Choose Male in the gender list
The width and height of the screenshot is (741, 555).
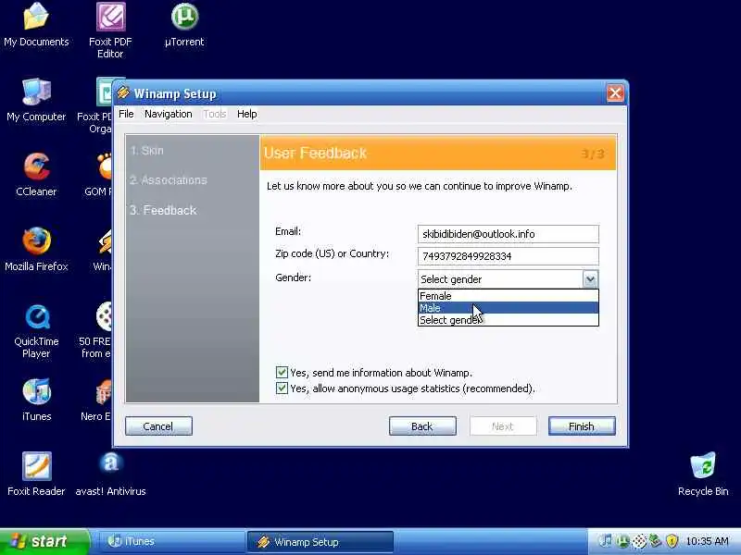click(x=508, y=308)
